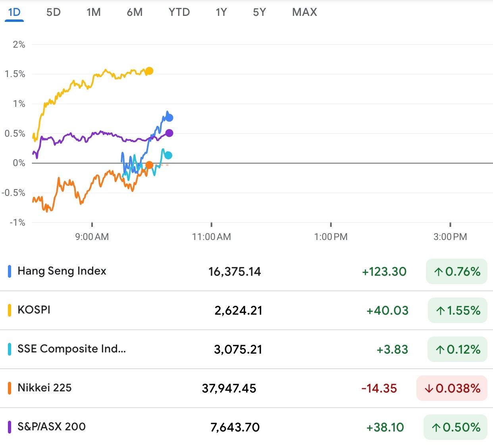Click the orange Nikkei endpoint dot on chart
This screenshot has height=445, width=493.
point(149,164)
